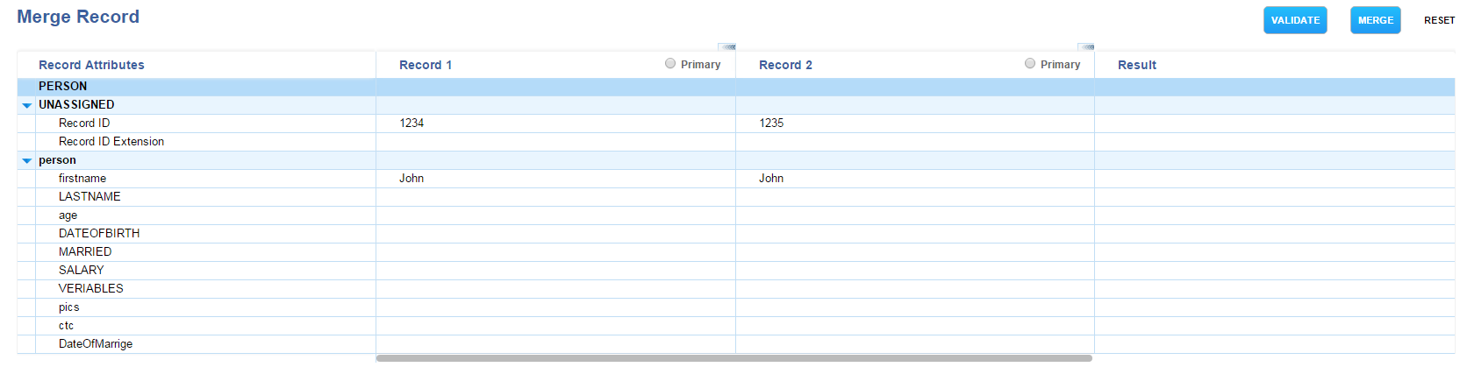Click the MERGE button

tap(1375, 20)
